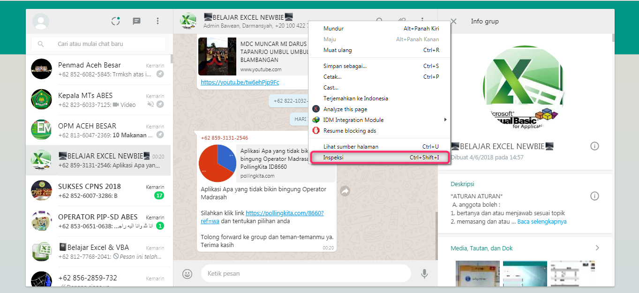Open the OPERATOR PIP-SD ABES avatar
This screenshot has width=639, height=293.
[41, 221]
